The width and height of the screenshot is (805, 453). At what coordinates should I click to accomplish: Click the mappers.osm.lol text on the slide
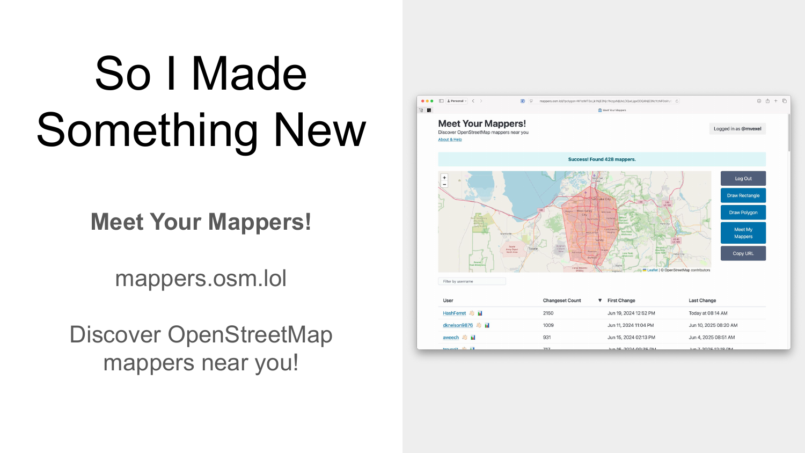(x=201, y=279)
